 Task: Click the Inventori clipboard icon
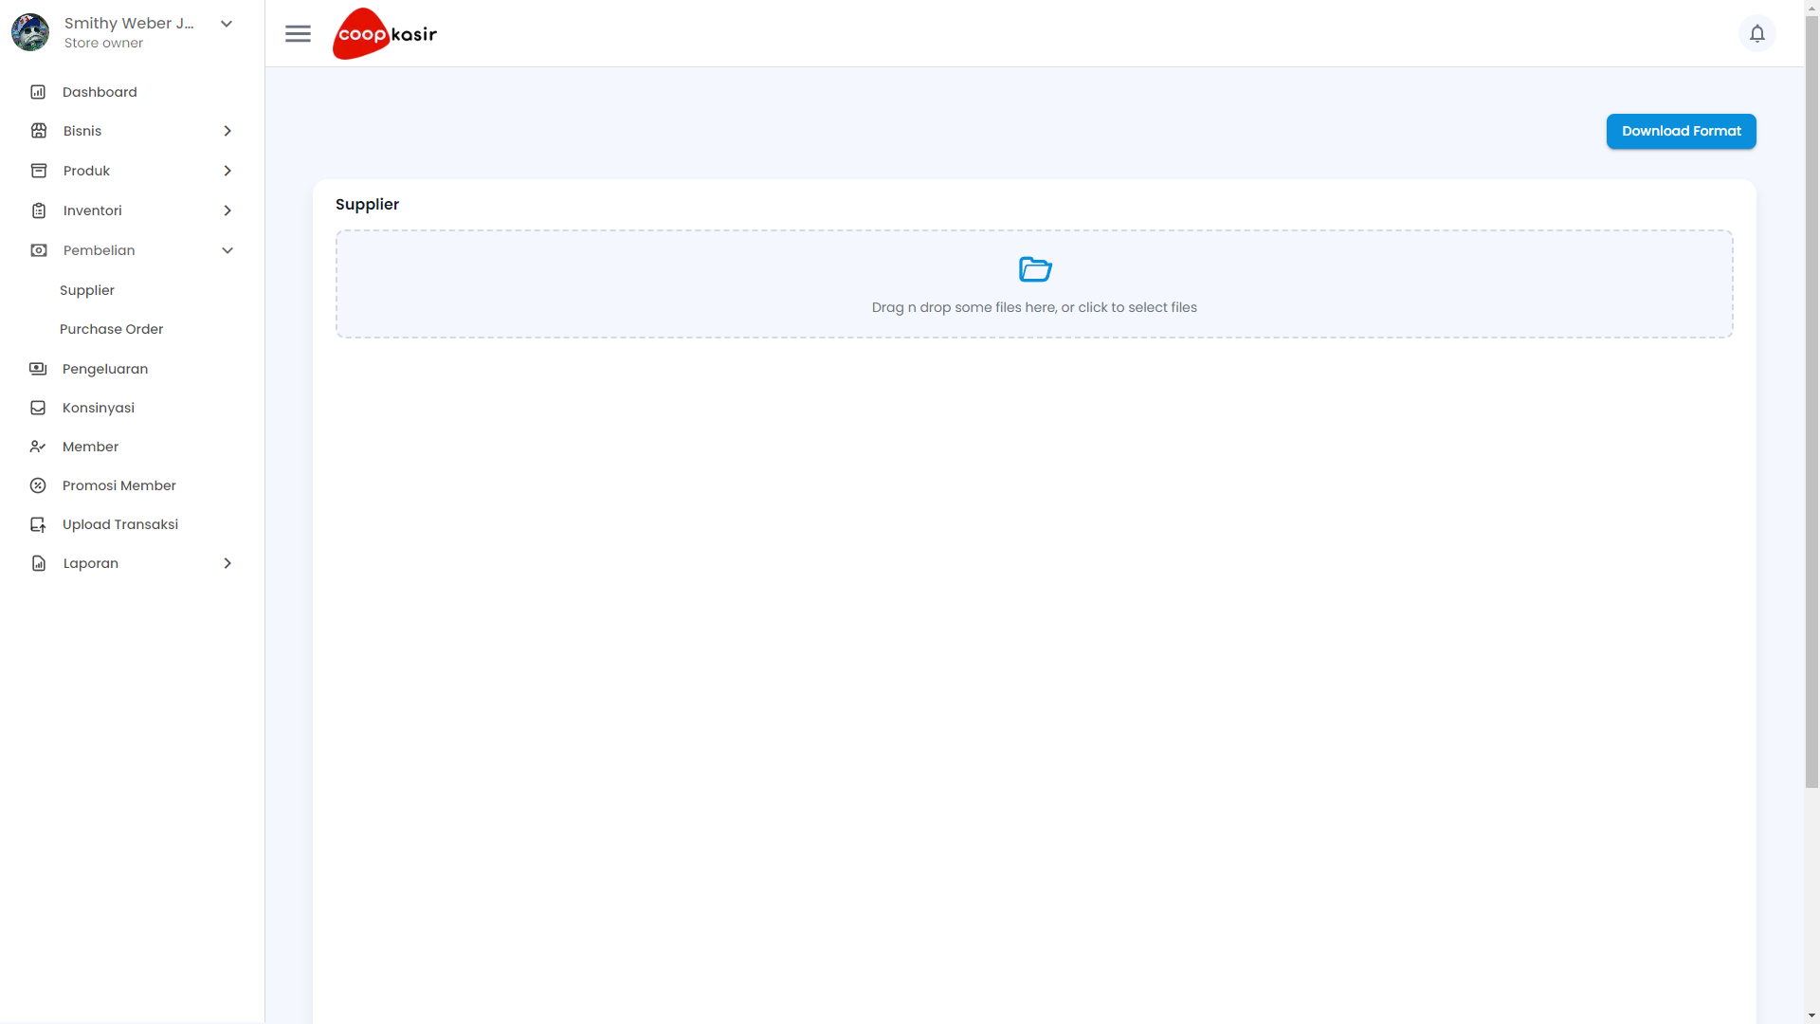tap(38, 210)
